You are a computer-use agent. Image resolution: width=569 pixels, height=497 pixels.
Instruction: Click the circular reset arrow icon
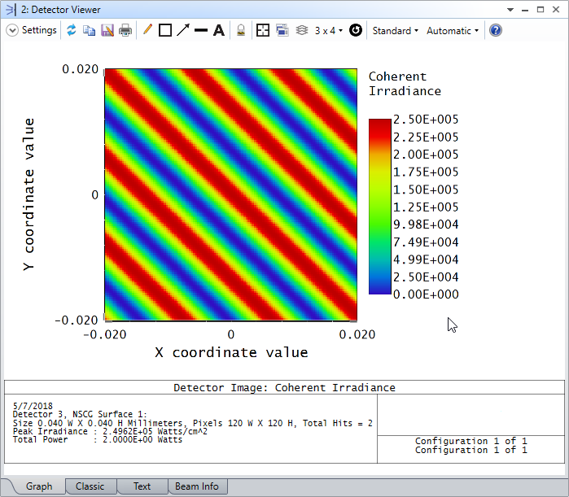[x=356, y=30]
